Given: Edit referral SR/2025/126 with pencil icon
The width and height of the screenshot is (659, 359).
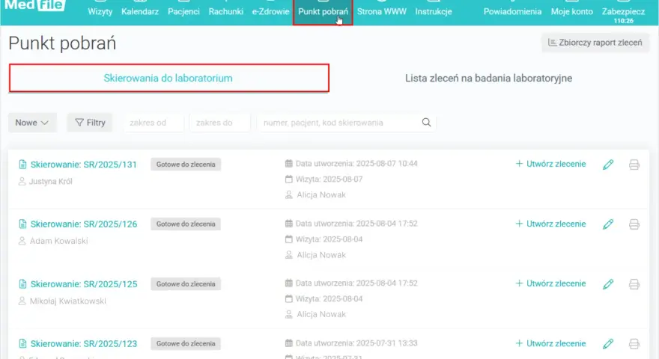Looking at the screenshot, I should pyautogui.click(x=608, y=224).
